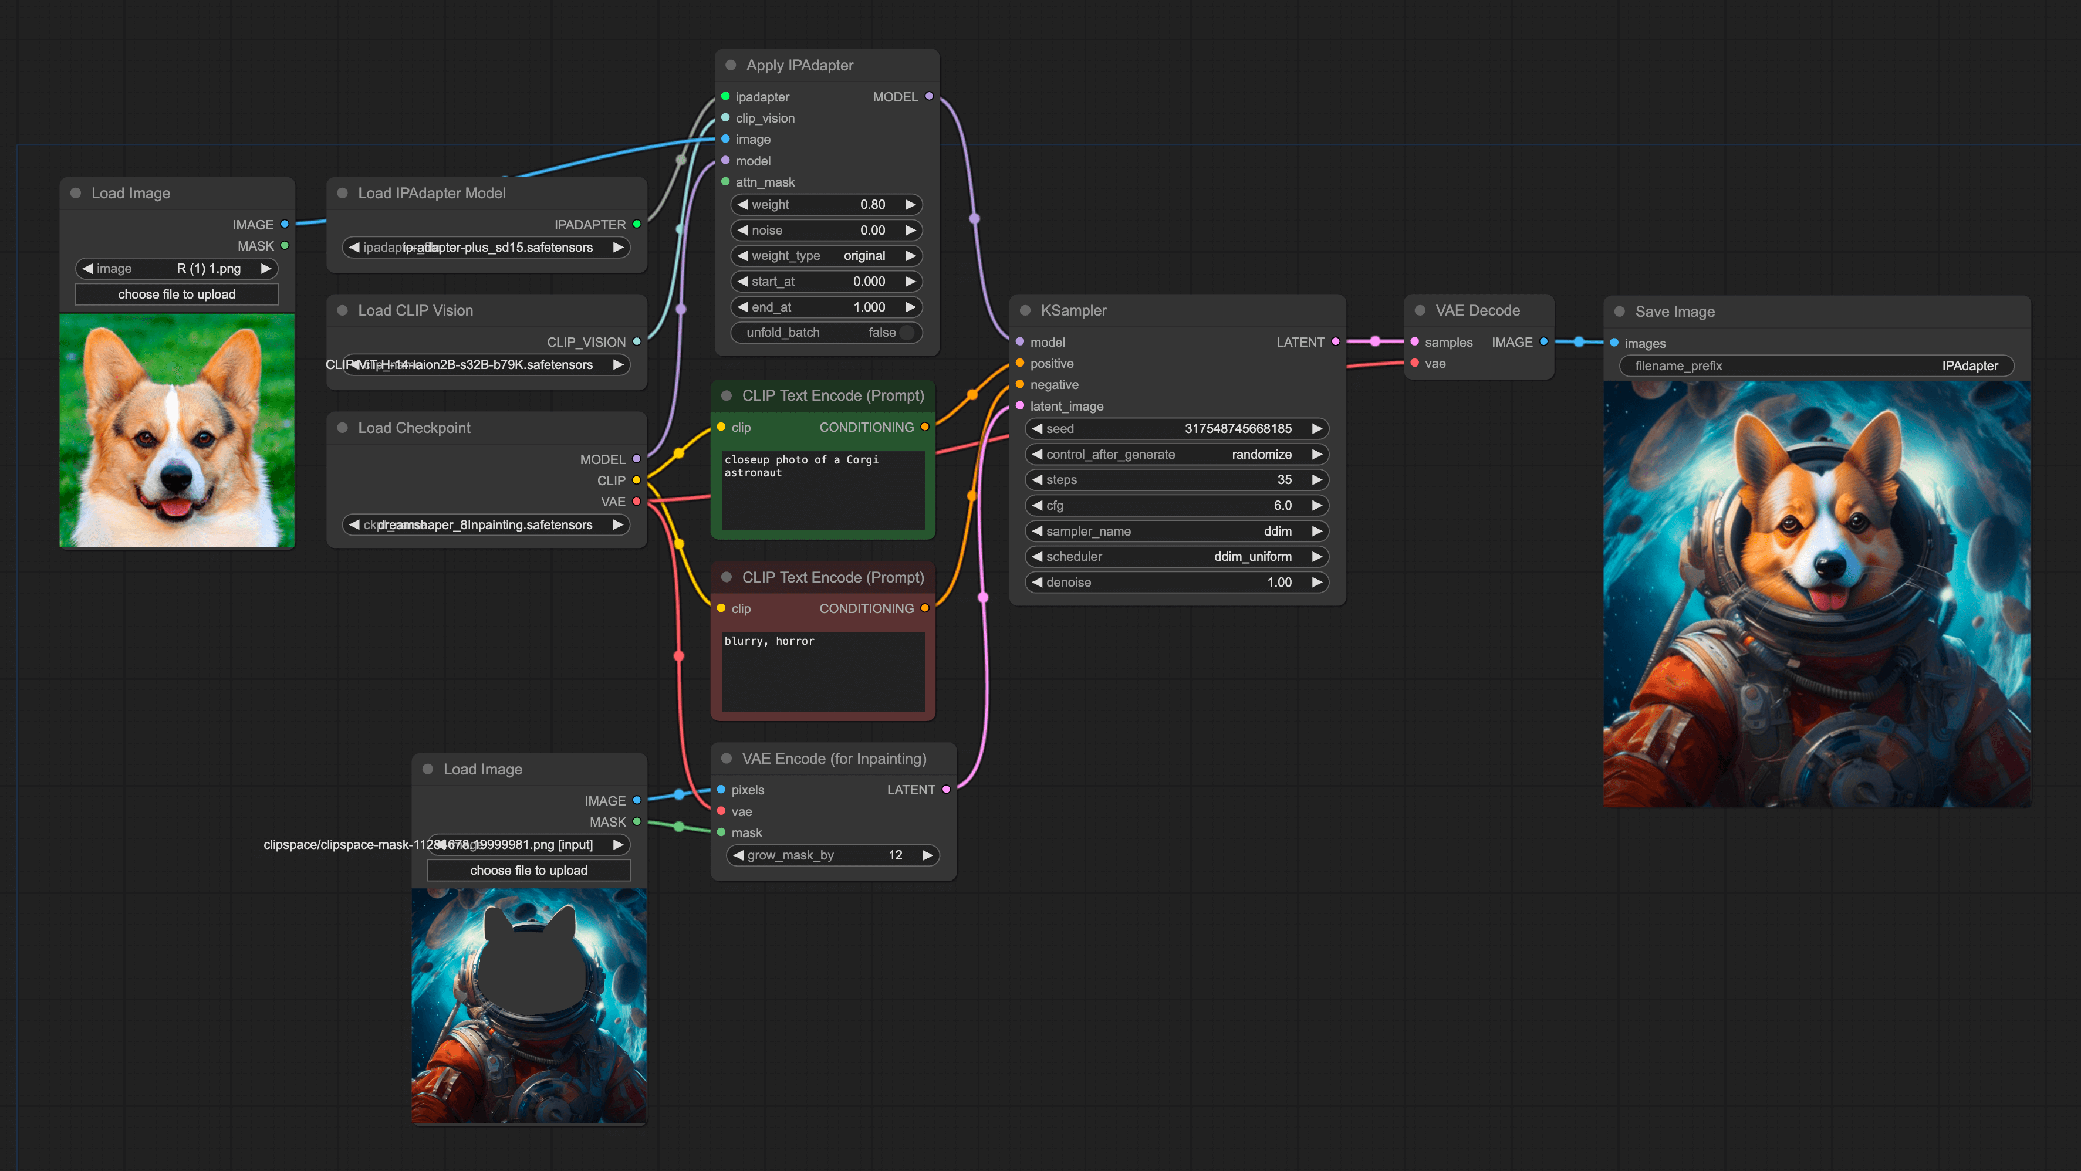This screenshot has height=1171, width=2081.
Task: Click the filename_prefix IPAdapter field
Action: (1817, 366)
